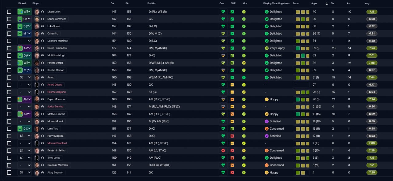Click Amad's morale indicator icon

244,77
